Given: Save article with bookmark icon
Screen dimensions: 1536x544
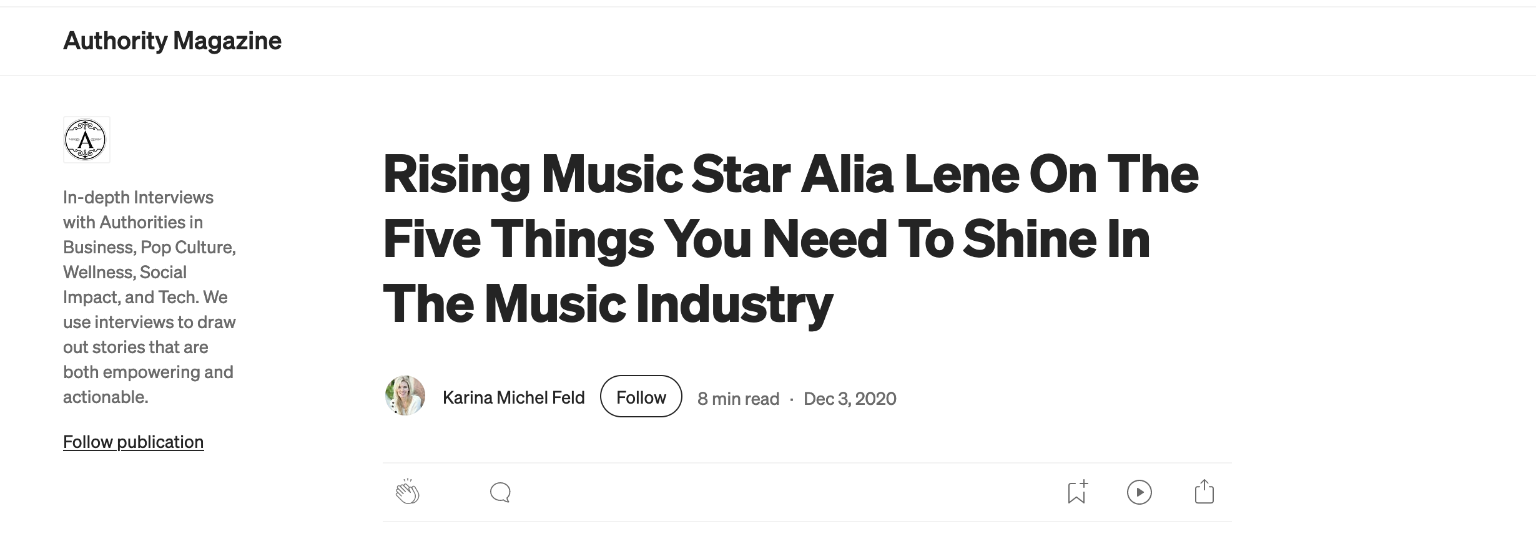Looking at the screenshot, I should [x=1077, y=492].
